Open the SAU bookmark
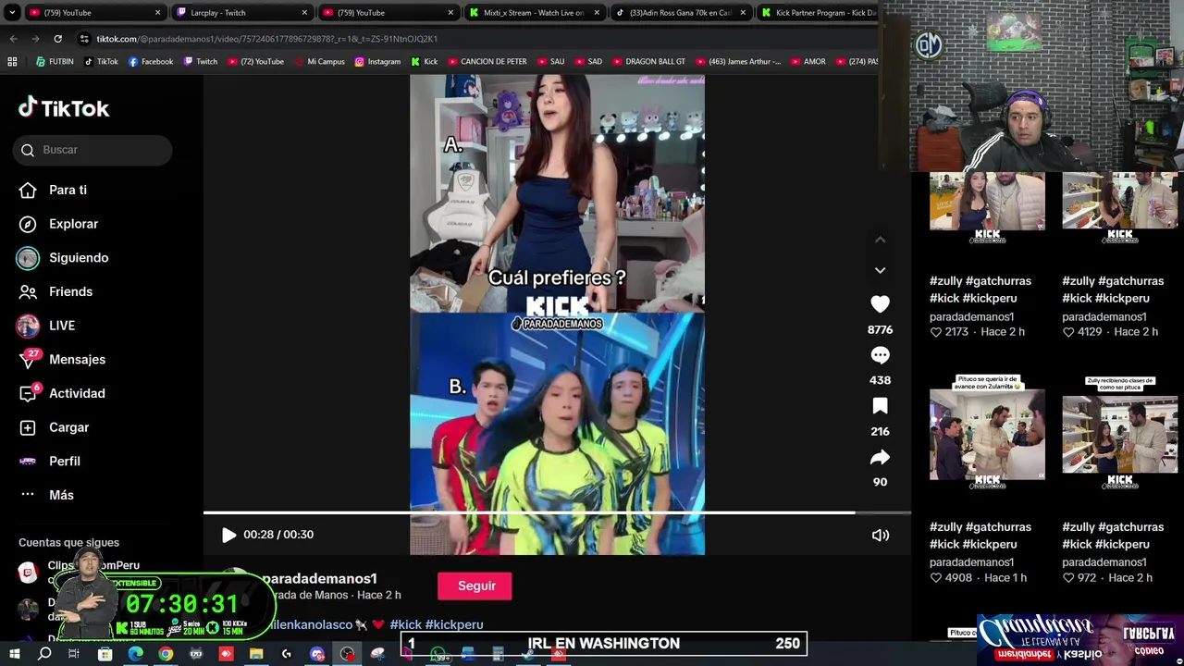This screenshot has height=666, width=1184. pyautogui.click(x=550, y=62)
